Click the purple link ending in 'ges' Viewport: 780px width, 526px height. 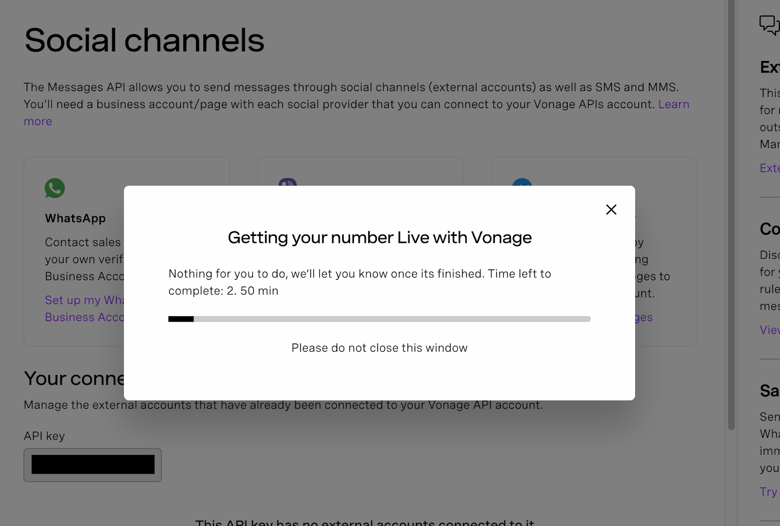[643, 317]
